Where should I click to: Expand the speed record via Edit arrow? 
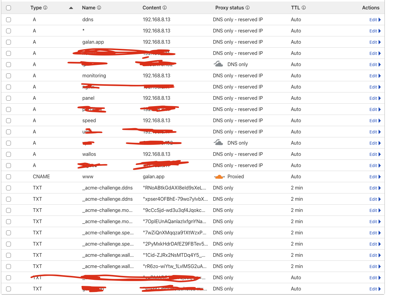pos(380,121)
